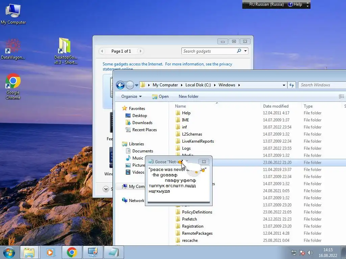The height and width of the screenshot is (259, 346).
Task: Click the Search Windows input field
Action: [x=322, y=85]
